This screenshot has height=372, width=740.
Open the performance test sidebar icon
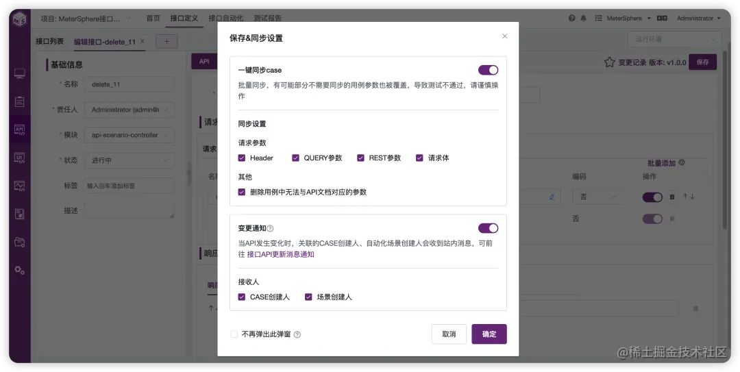(19, 186)
